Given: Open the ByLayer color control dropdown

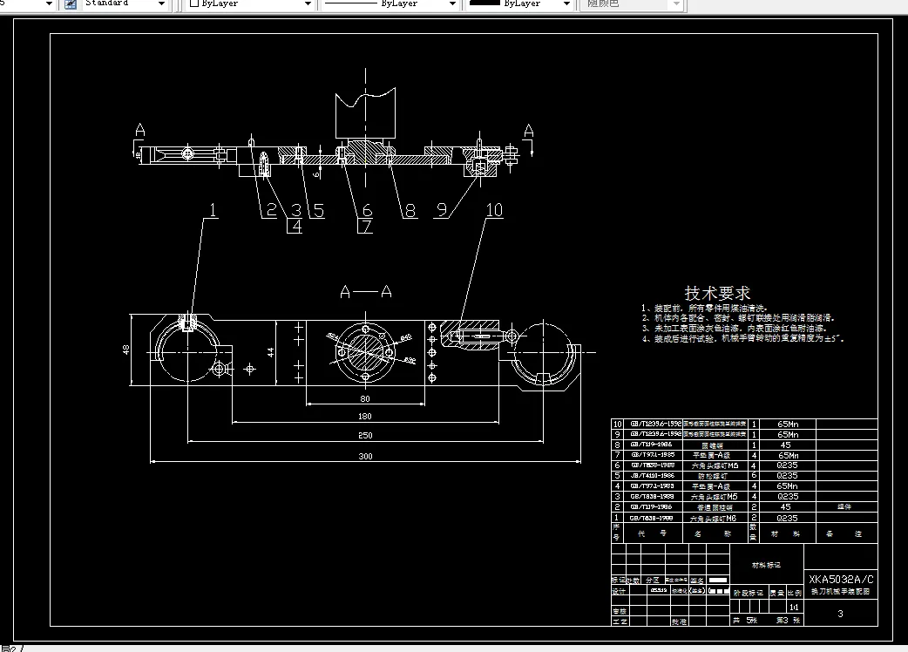Looking at the screenshot, I should [308, 4].
